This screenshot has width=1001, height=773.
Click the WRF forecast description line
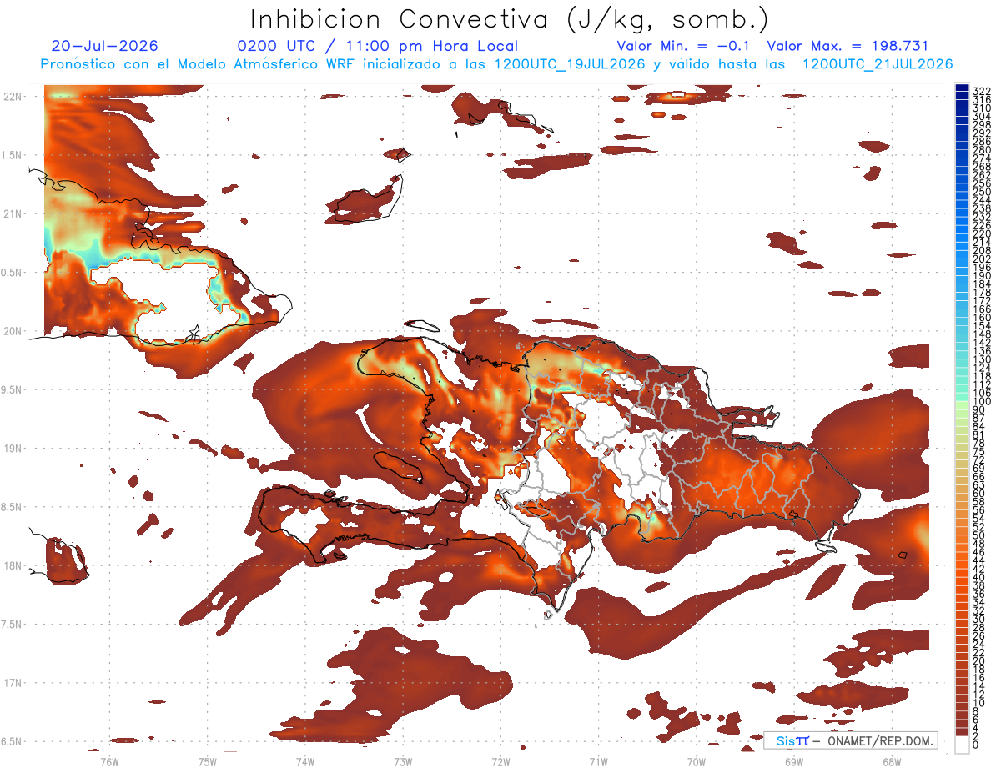pos(497,64)
